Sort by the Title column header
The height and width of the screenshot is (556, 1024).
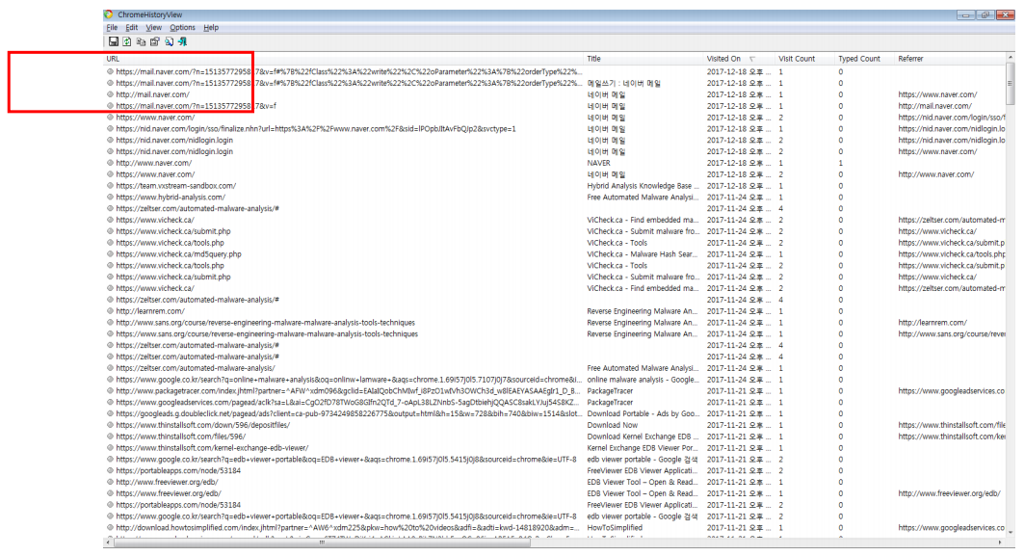[x=643, y=59]
